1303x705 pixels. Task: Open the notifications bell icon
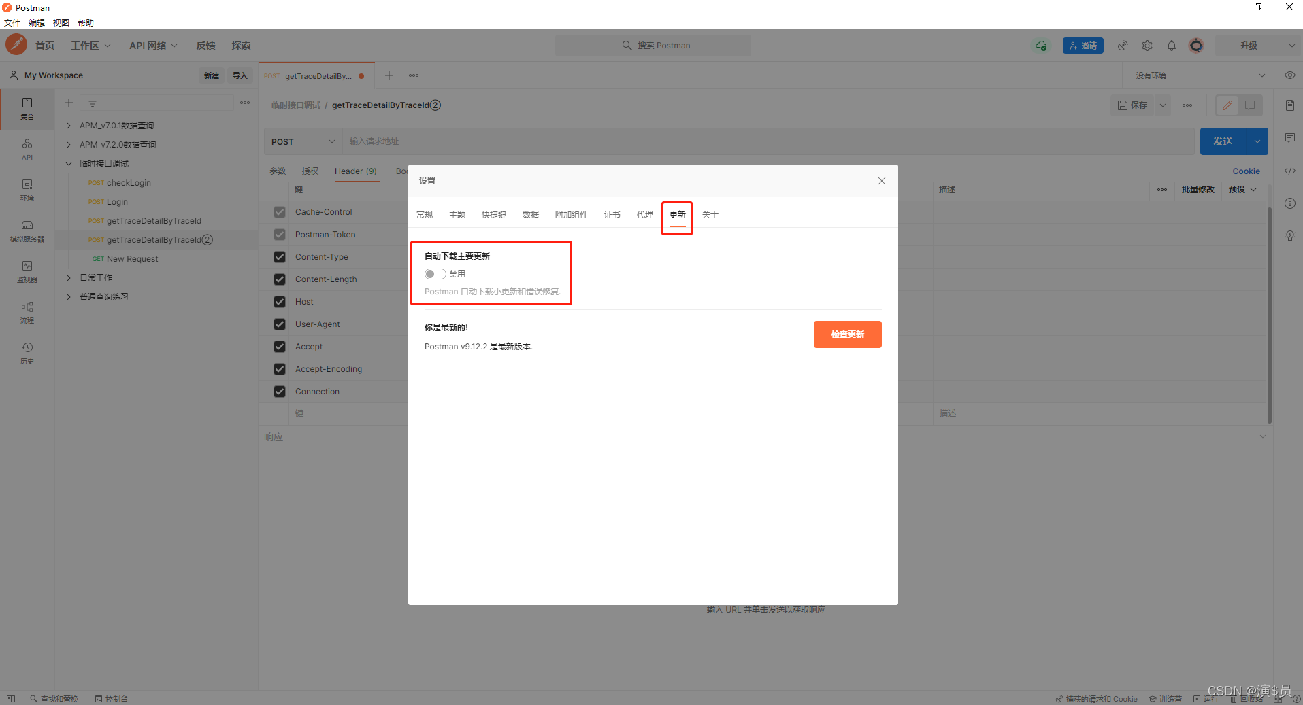(x=1172, y=46)
